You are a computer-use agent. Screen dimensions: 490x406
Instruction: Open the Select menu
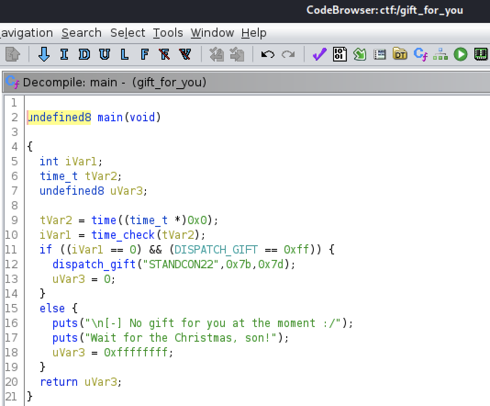coord(128,33)
